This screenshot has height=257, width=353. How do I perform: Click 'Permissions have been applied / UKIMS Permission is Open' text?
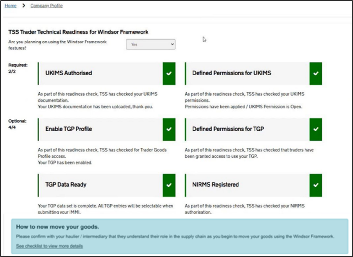pos(244,107)
